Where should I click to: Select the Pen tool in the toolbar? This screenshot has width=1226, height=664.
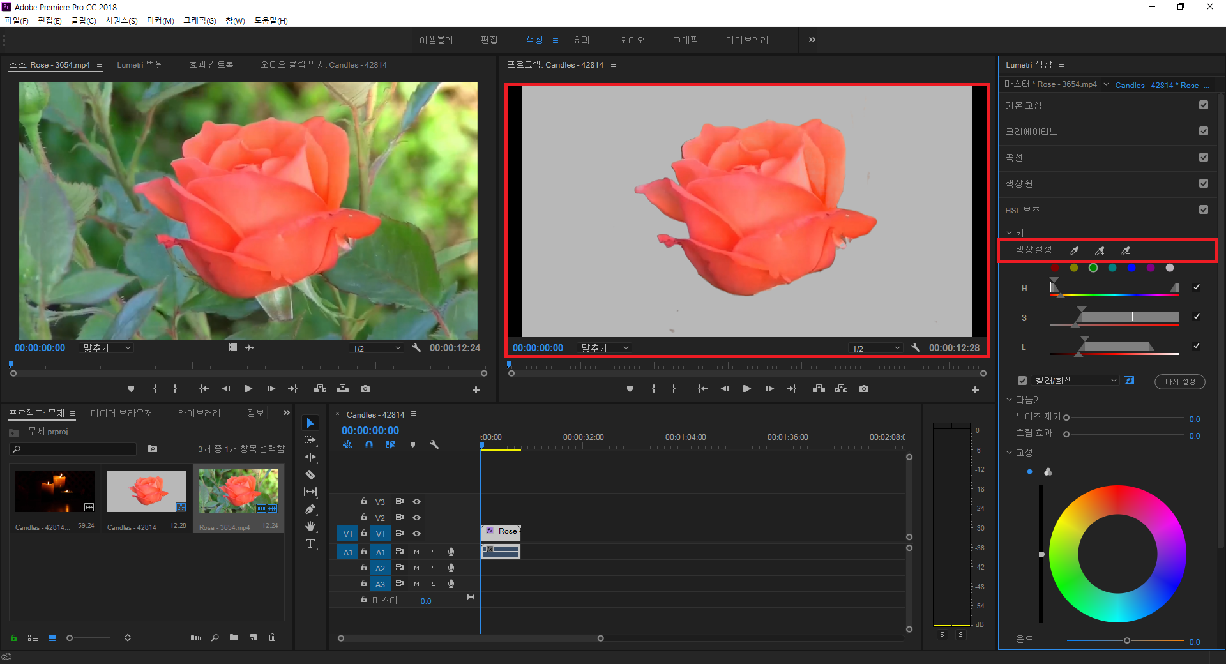click(x=310, y=509)
